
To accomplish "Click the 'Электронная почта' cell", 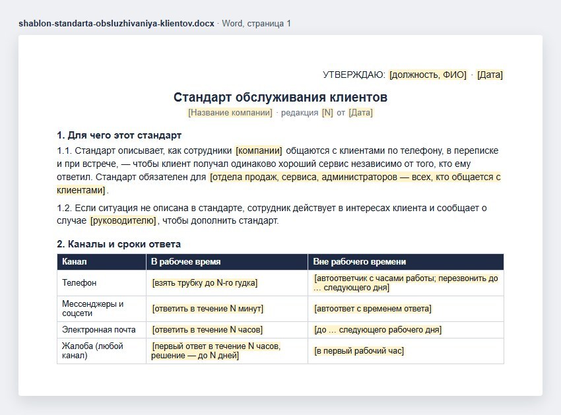I will pyautogui.click(x=102, y=329).
